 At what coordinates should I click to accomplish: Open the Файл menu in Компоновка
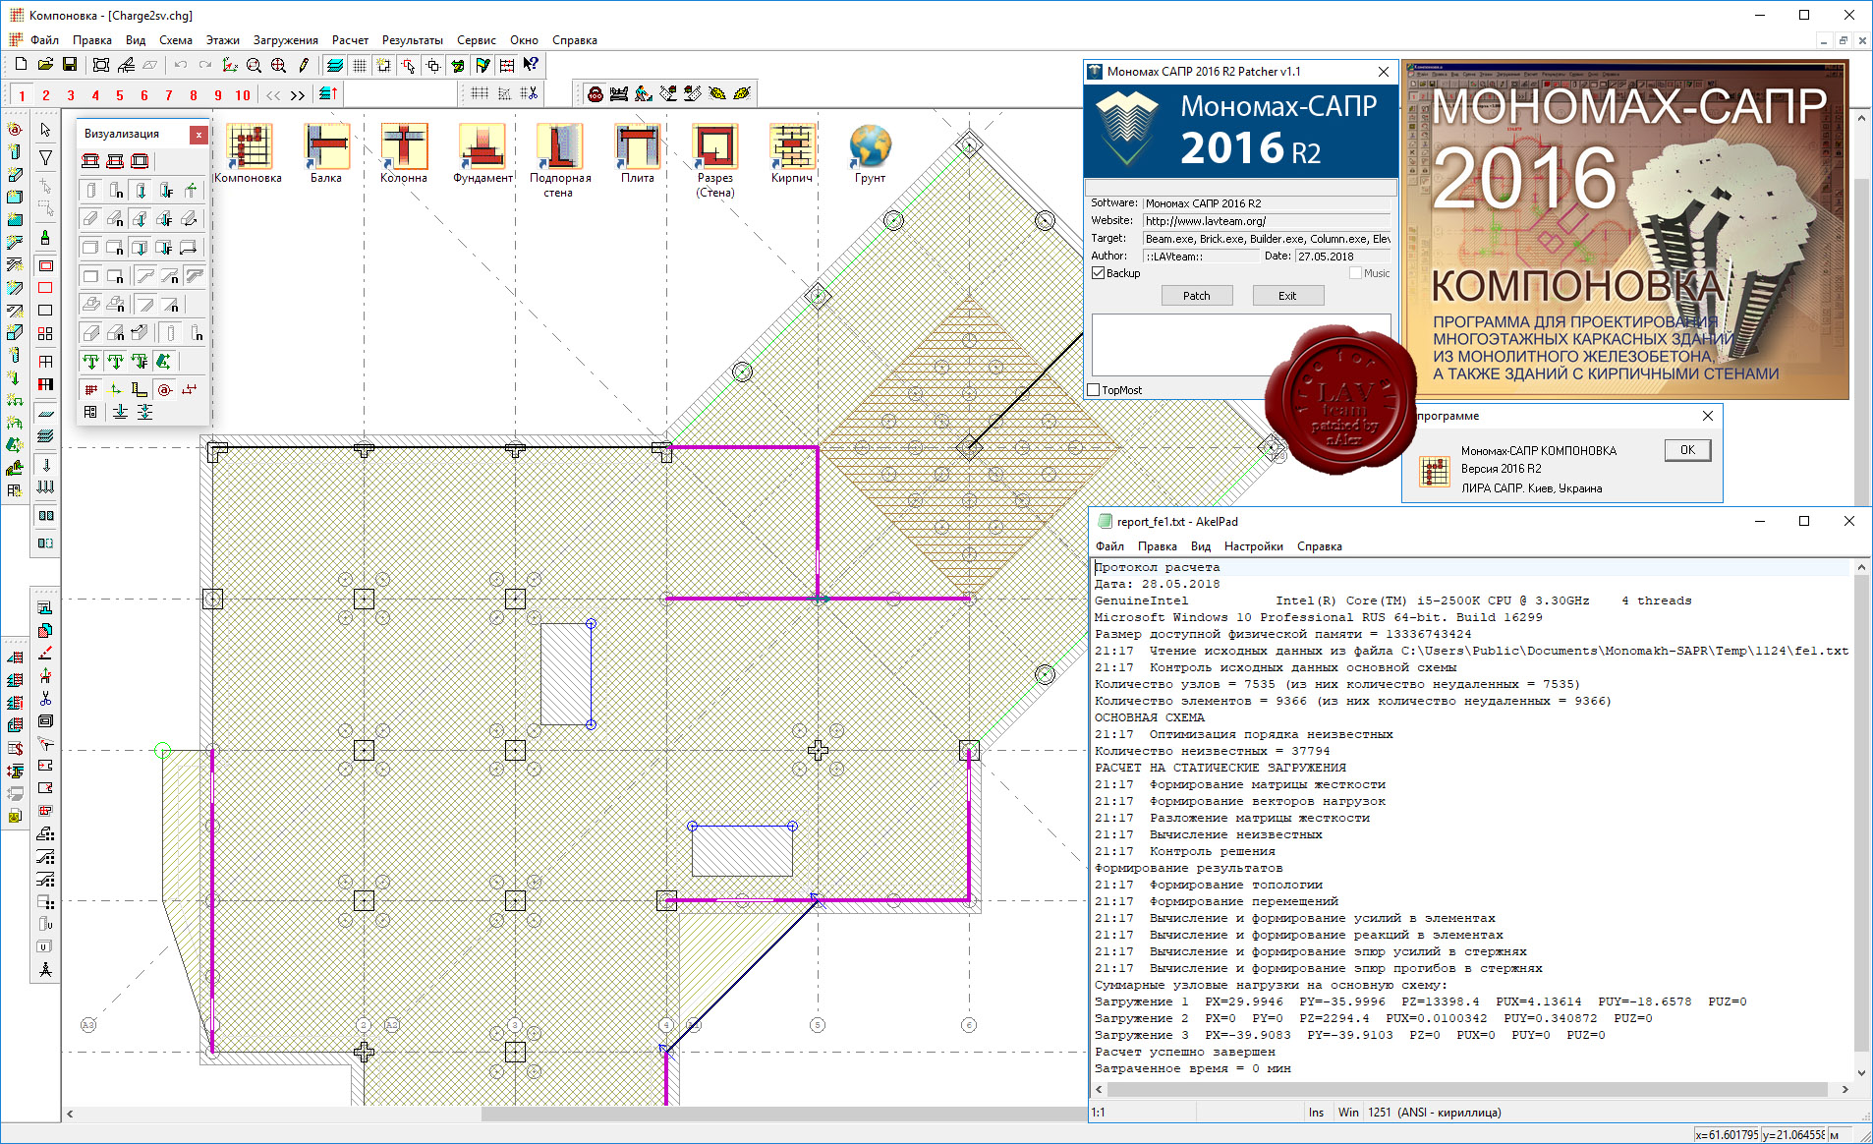[x=44, y=40]
